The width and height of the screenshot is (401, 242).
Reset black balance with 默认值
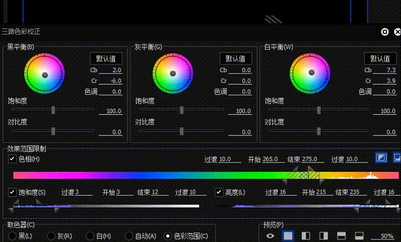[106, 58]
